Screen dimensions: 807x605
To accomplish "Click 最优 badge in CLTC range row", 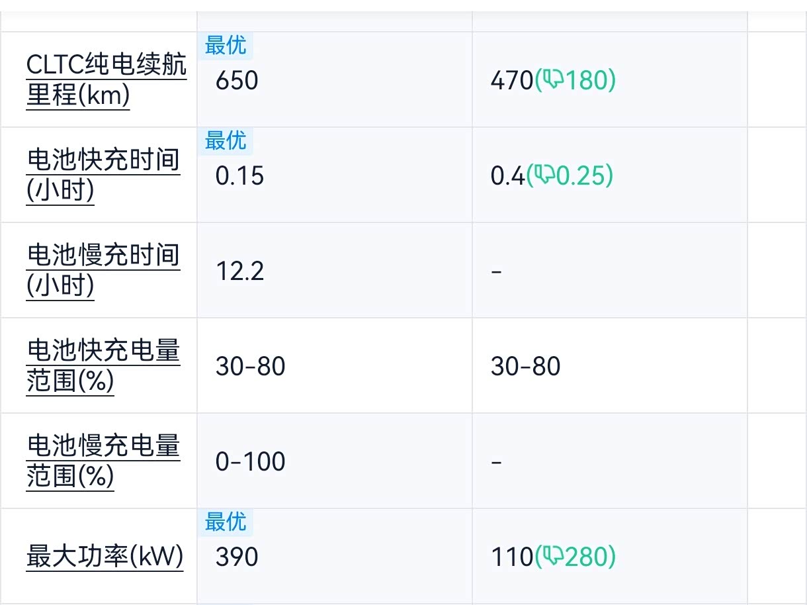I will (226, 46).
